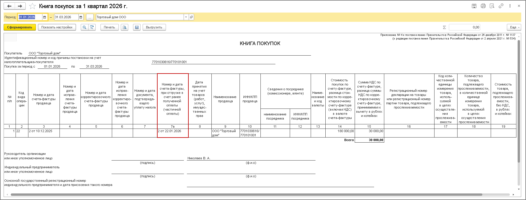Viewport: 526px width, 200px height.
Task: Go back with the left arrow button
Action: (10, 6)
